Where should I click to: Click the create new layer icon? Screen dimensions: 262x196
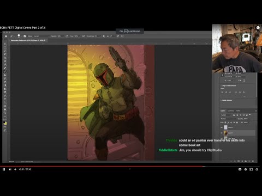click(x=249, y=161)
